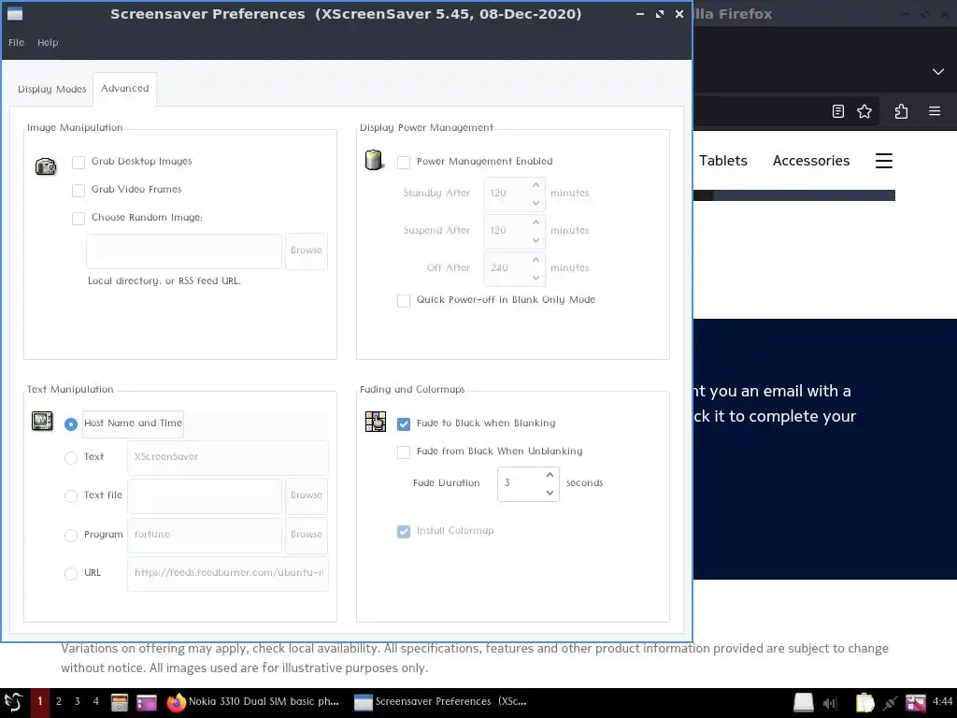Screen dimensions: 957x718
Task: Decrease Off After minutes
Action: click(x=536, y=277)
